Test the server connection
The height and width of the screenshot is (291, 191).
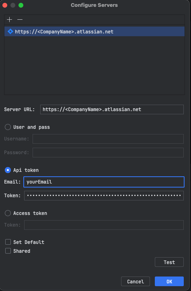tap(169, 262)
